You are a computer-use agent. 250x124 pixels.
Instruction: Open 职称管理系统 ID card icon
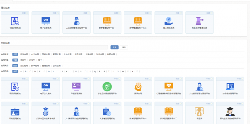coord(15,111)
